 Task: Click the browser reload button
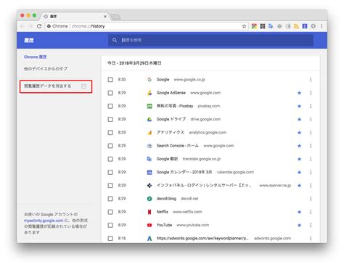pyautogui.click(x=39, y=26)
